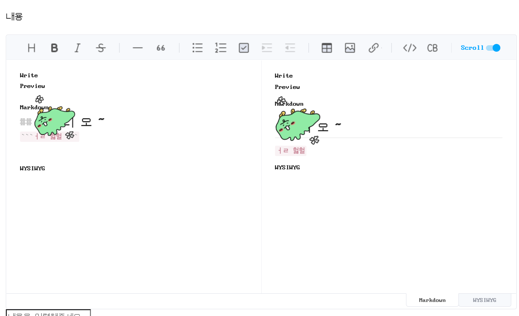This screenshot has height=316, width=519.
Task: Insert a hyperlink
Action: point(373,48)
